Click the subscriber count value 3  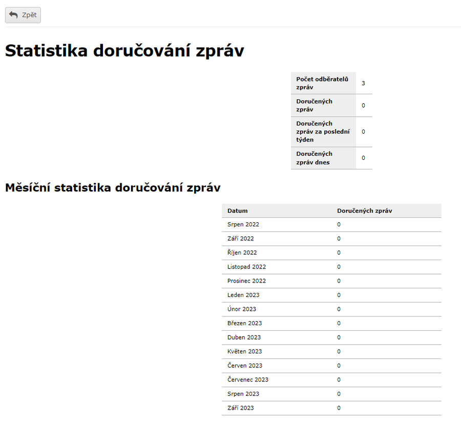(363, 83)
